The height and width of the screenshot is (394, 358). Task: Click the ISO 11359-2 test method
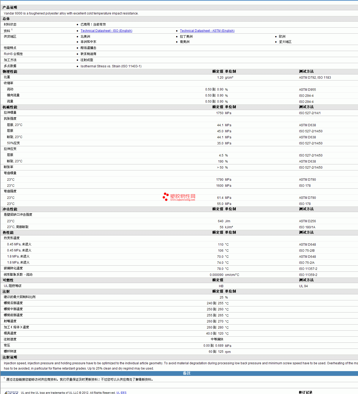coord(308,275)
